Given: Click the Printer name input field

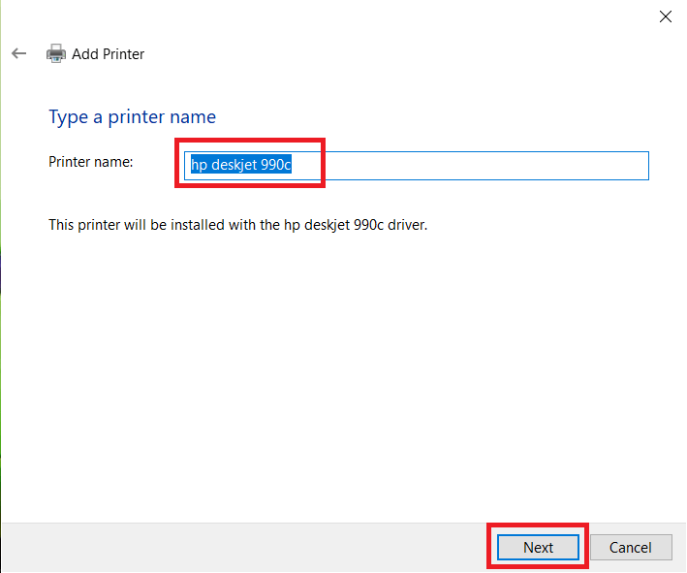Looking at the screenshot, I should (417, 165).
